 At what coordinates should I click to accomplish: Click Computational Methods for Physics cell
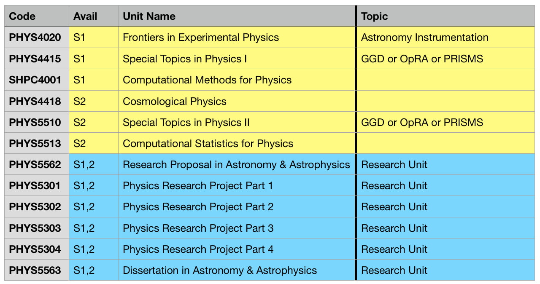pos(207,80)
